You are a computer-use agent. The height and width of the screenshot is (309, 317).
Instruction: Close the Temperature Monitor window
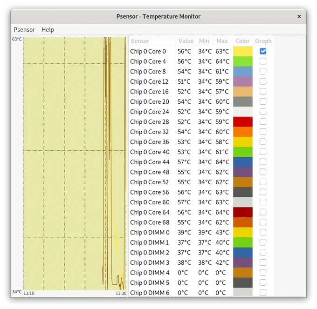pos(299,17)
